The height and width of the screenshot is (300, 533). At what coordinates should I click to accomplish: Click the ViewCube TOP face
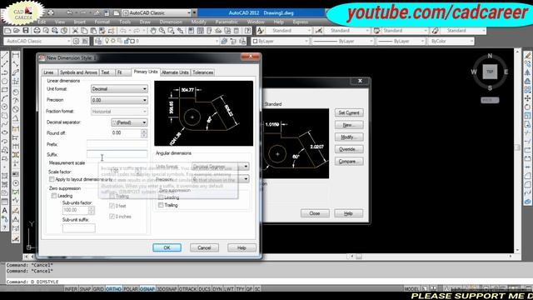(490, 72)
